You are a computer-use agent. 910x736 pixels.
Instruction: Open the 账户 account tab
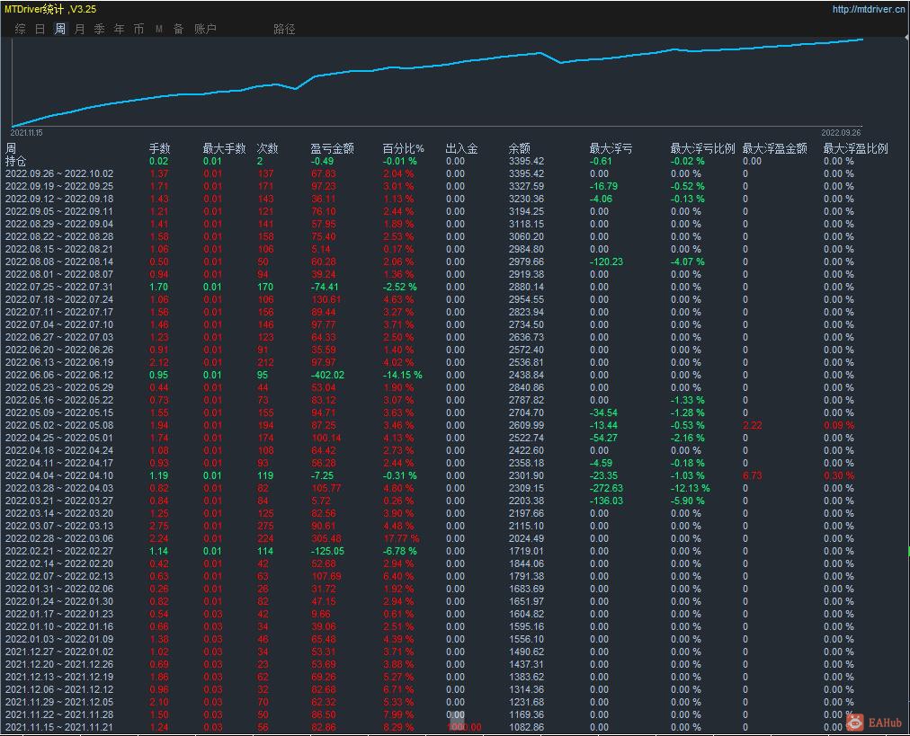click(205, 29)
